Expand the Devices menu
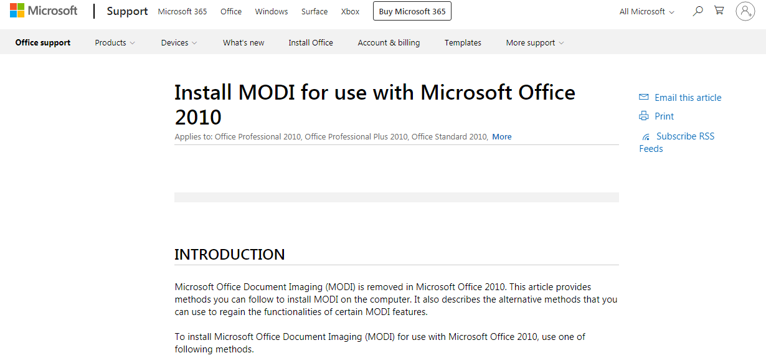The image size is (766, 358). [x=179, y=43]
